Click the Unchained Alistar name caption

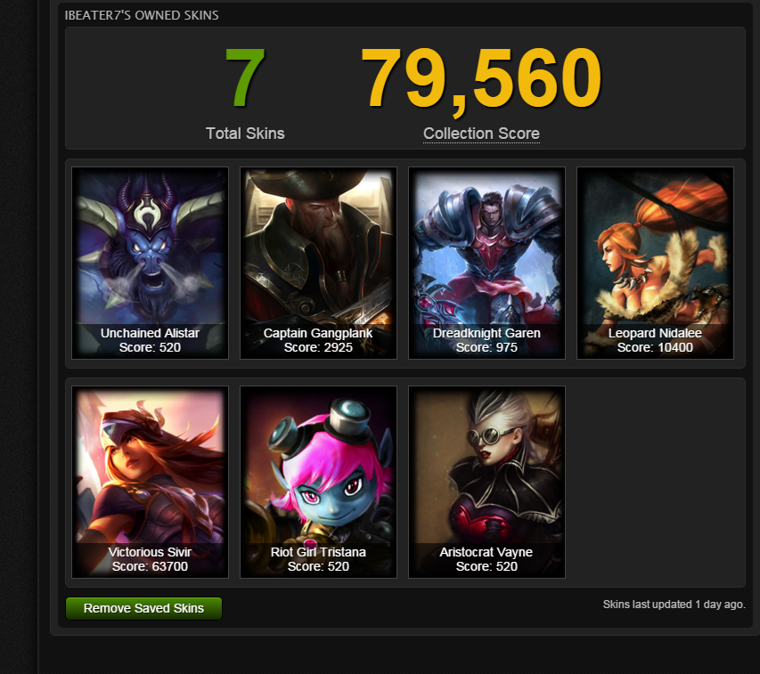point(150,333)
